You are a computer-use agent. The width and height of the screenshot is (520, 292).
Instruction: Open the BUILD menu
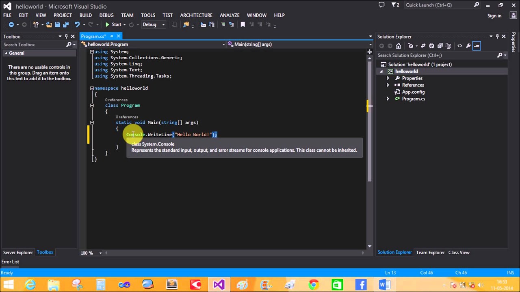click(85, 15)
